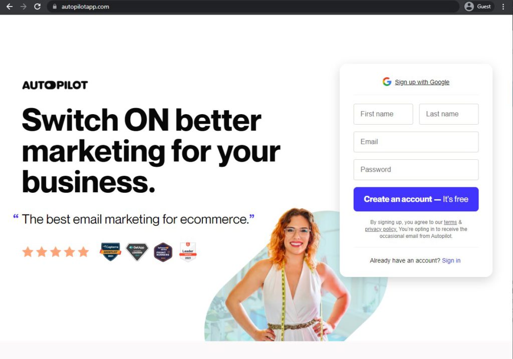Screen dimensions: 513x359
Task: Reload the page with refresh icon
Action: click(x=37, y=7)
